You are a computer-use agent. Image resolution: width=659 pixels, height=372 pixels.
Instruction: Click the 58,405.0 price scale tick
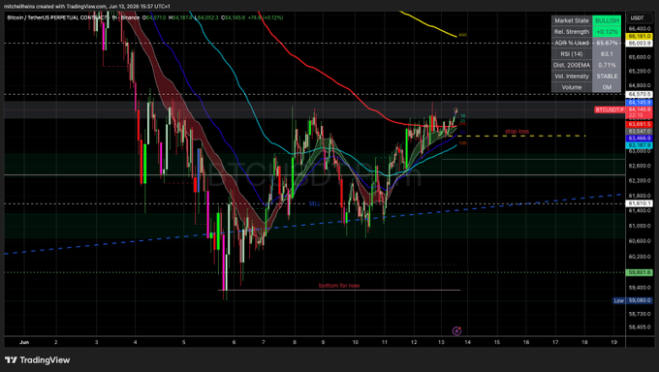click(x=640, y=327)
